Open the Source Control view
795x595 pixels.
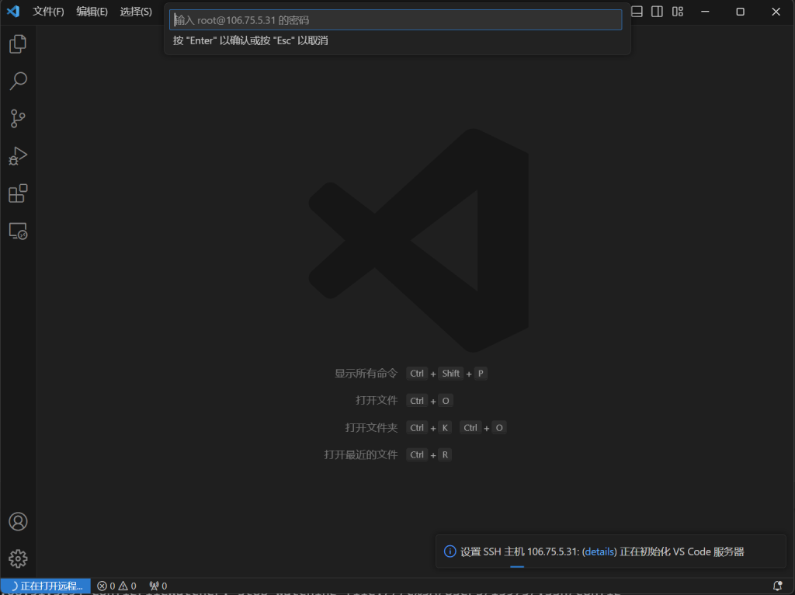(x=18, y=119)
